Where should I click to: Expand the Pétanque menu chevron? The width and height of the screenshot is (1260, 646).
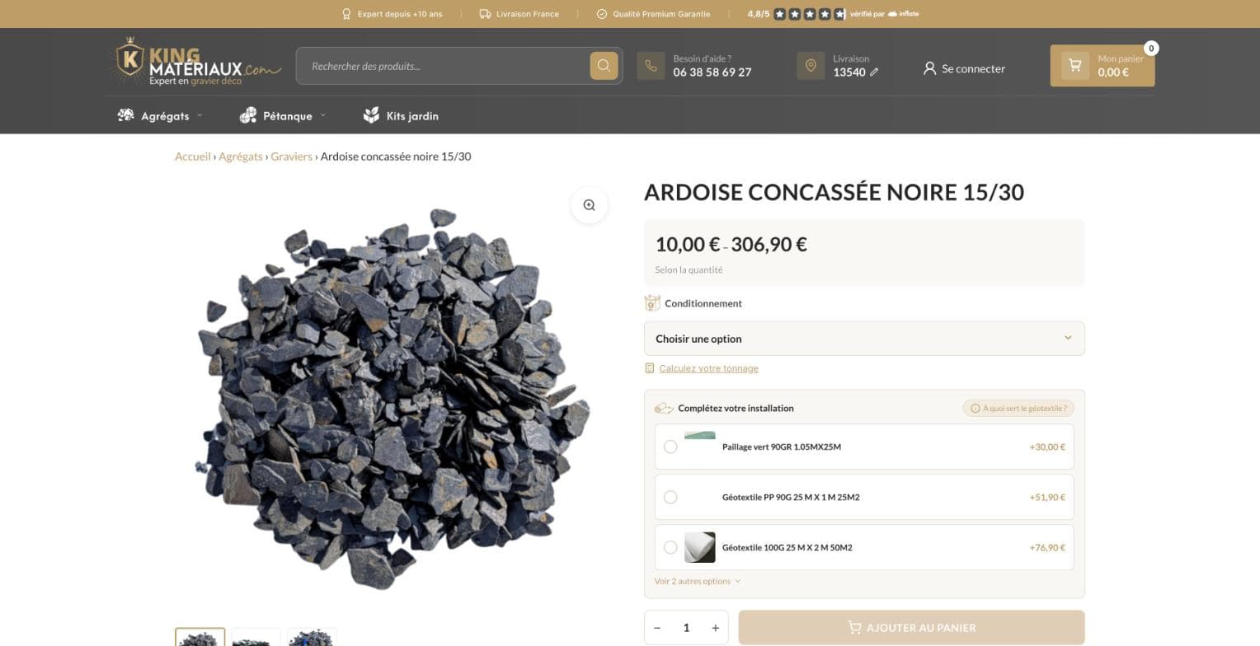tap(323, 115)
